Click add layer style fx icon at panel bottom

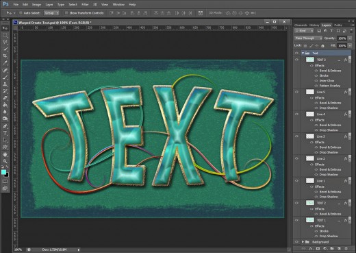[x=311, y=248]
